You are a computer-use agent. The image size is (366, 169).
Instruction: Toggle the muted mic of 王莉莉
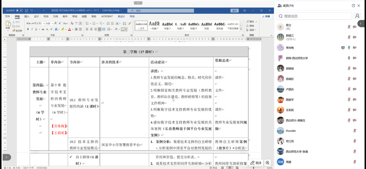(x=349, y=110)
